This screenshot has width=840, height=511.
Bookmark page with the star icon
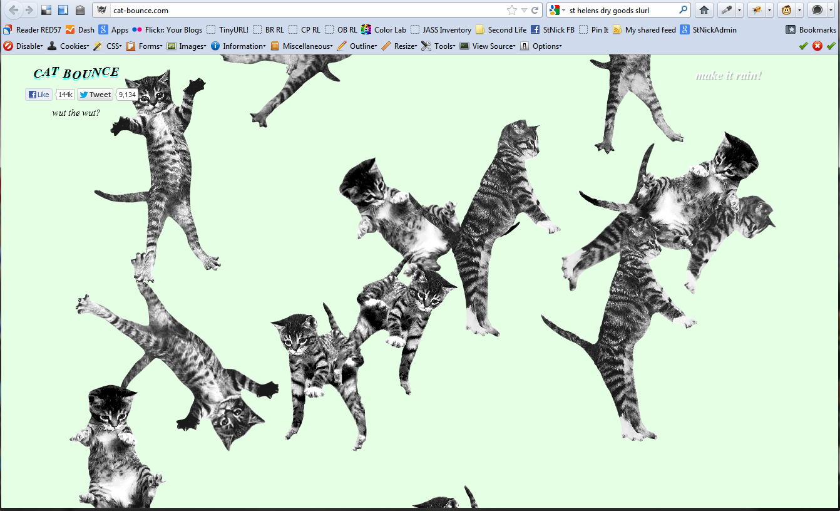pos(511,10)
